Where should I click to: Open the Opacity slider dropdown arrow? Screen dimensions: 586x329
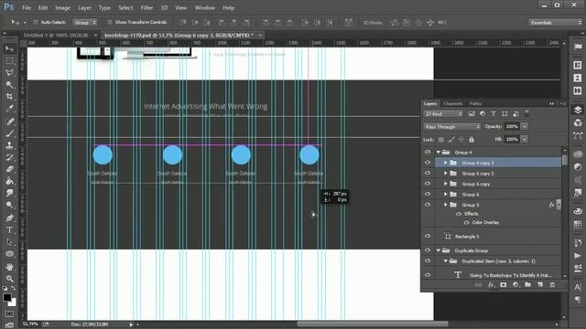point(525,127)
